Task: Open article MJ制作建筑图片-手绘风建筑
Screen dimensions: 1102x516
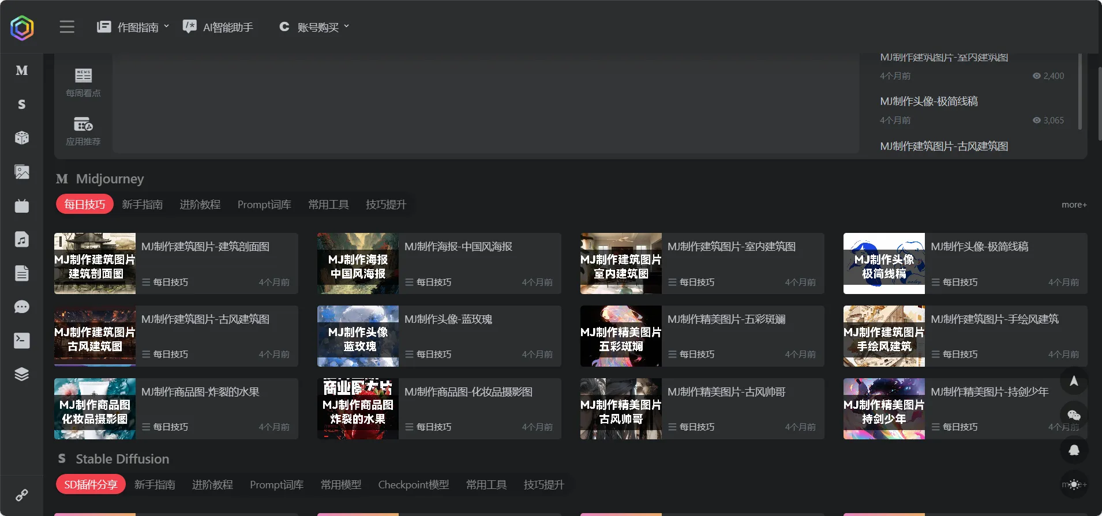Action: click(995, 319)
